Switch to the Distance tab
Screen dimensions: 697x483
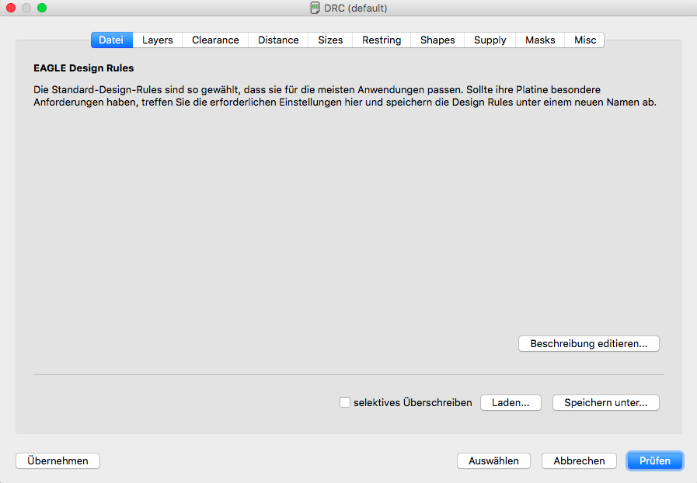(278, 40)
